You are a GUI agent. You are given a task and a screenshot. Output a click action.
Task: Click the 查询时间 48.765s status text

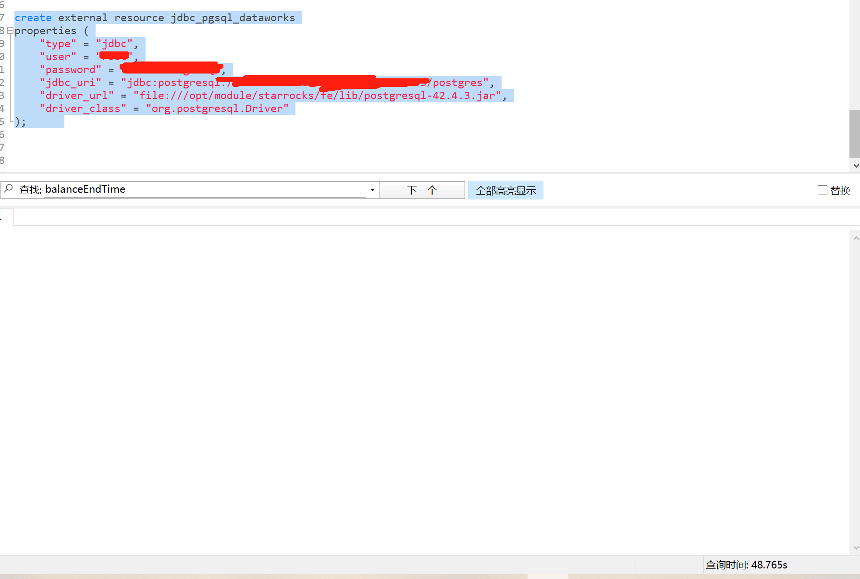point(746,565)
